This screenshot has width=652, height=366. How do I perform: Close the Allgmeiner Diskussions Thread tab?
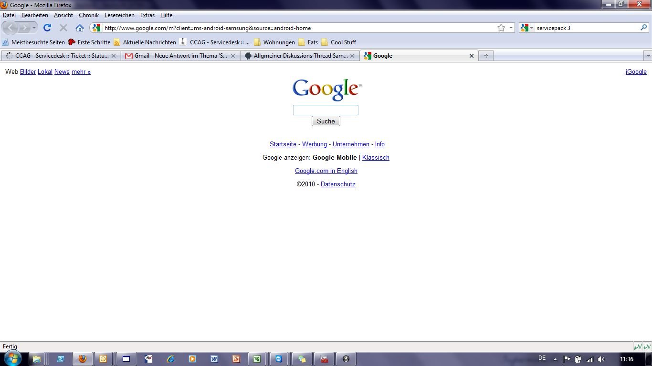coord(352,56)
